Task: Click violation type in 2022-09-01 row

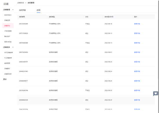Action: click(53, 52)
